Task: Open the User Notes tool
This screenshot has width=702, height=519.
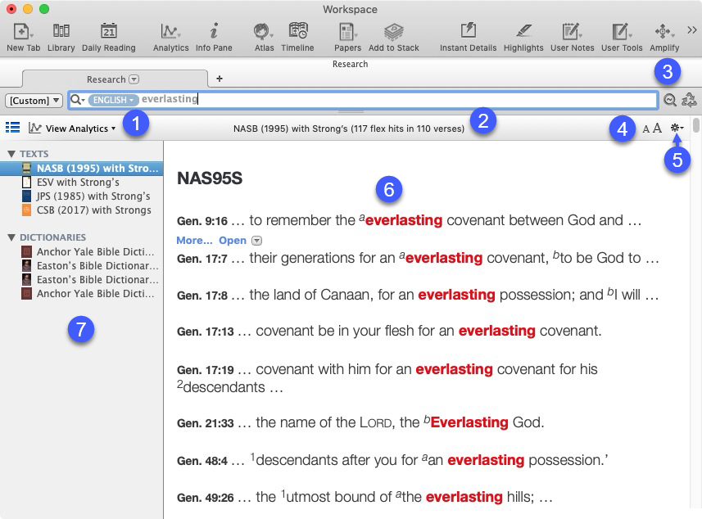Action: click(572, 33)
